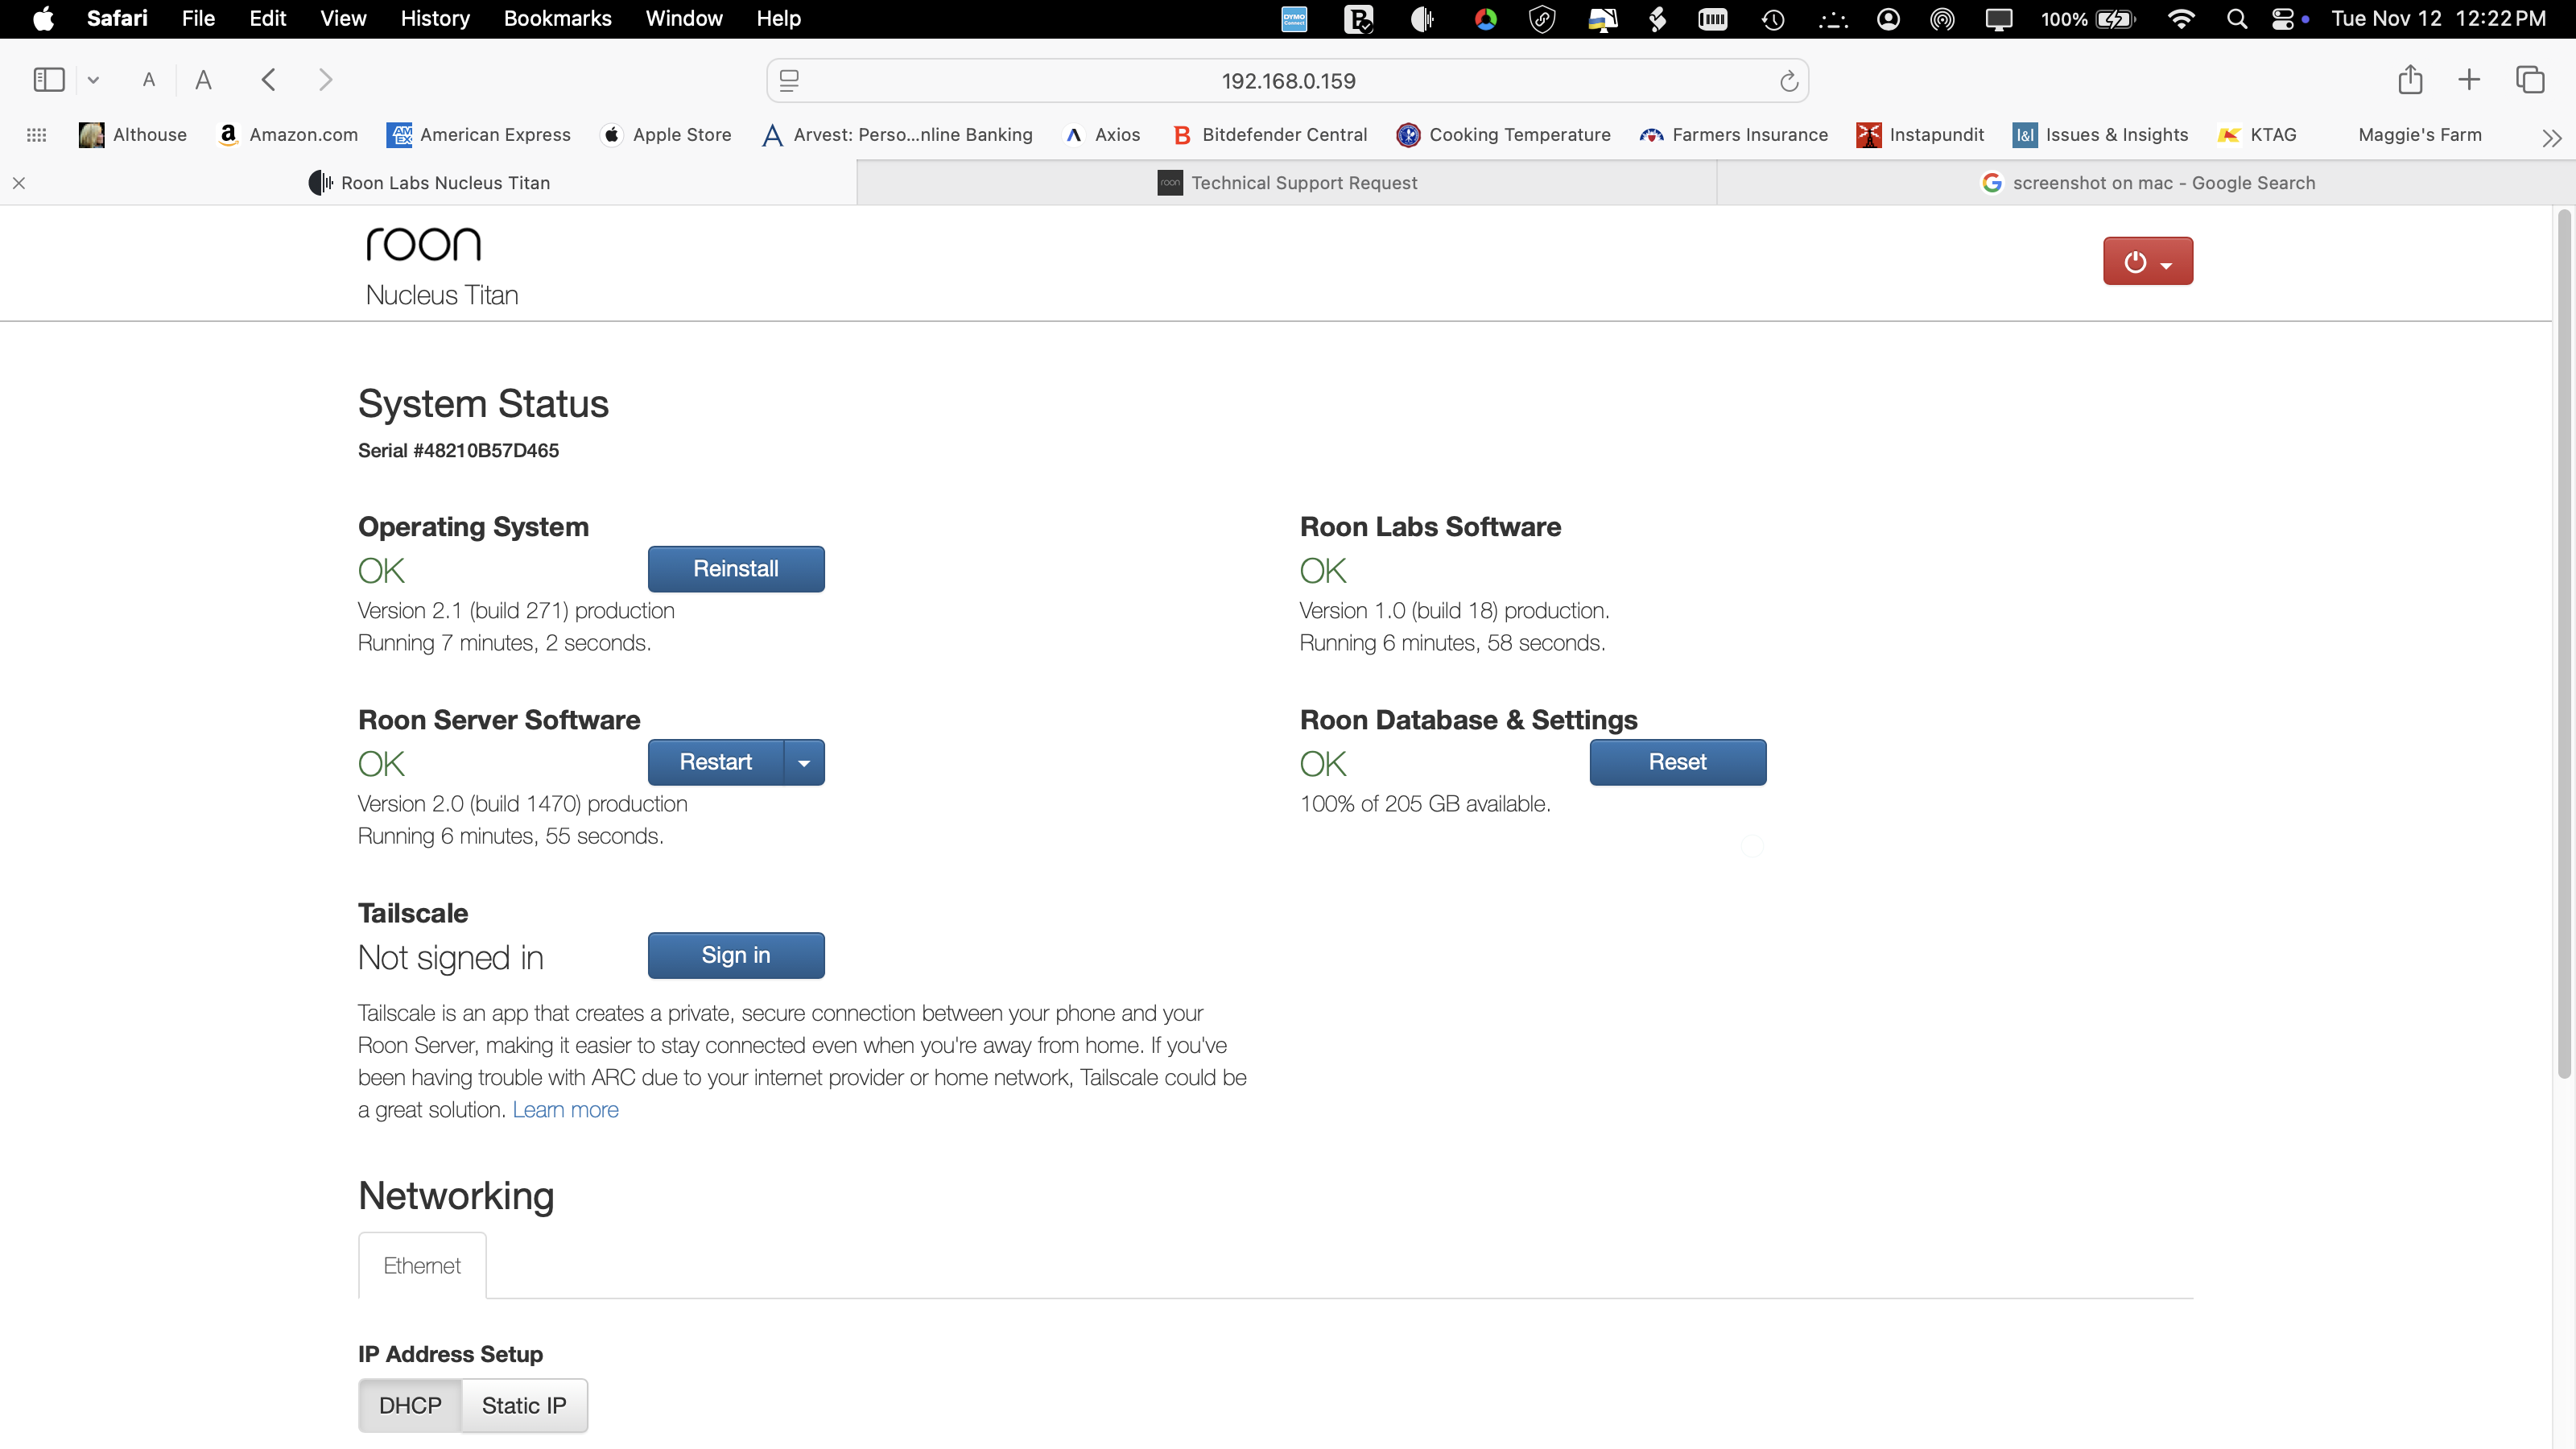Image resolution: width=2576 pixels, height=1449 pixels.
Task: Open the Maggie's Farm bookmark
Action: point(2420,135)
